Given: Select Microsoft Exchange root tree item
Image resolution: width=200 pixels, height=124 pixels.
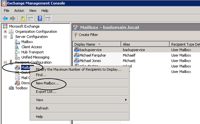Looking at the screenshot, I should 24,27.
